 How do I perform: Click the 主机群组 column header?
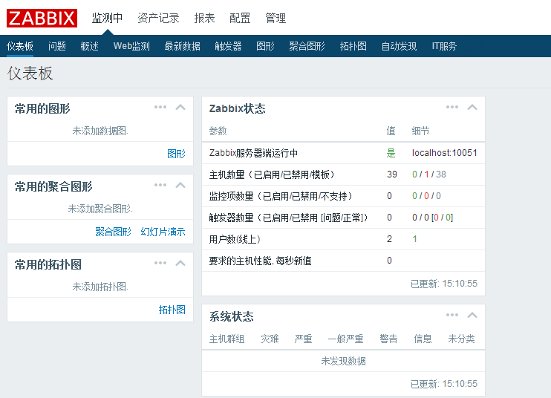[x=226, y=339]
